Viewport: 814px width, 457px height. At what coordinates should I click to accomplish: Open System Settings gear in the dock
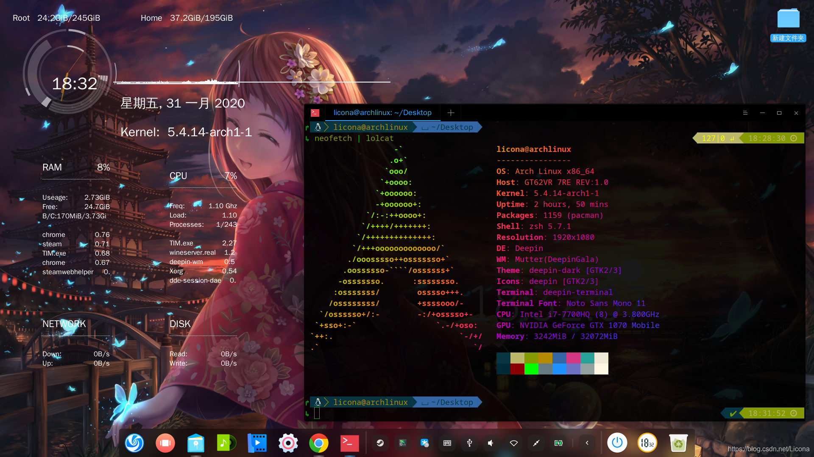click(x=288, y=443)
